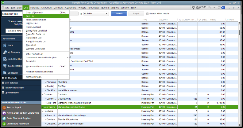Image resolution: width=243 pixels, height=128 pixels.
Task: Open the Employees menu
Action: click(x=94, y=8)
